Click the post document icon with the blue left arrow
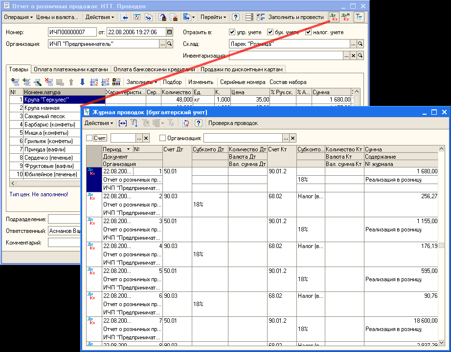Viewport: 451px width, 352px height. [x=124, y=17]
